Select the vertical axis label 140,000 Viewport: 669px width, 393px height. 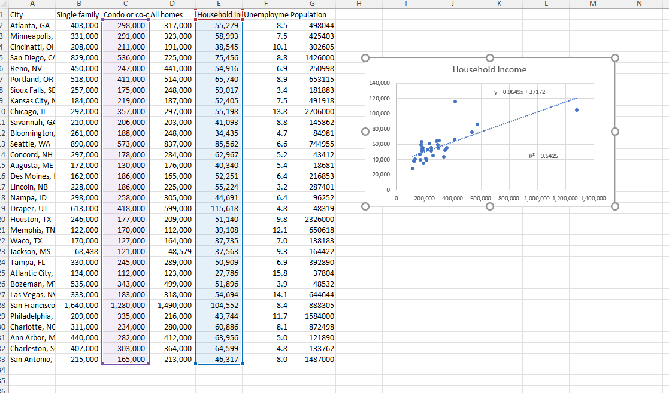pos(379,83)
